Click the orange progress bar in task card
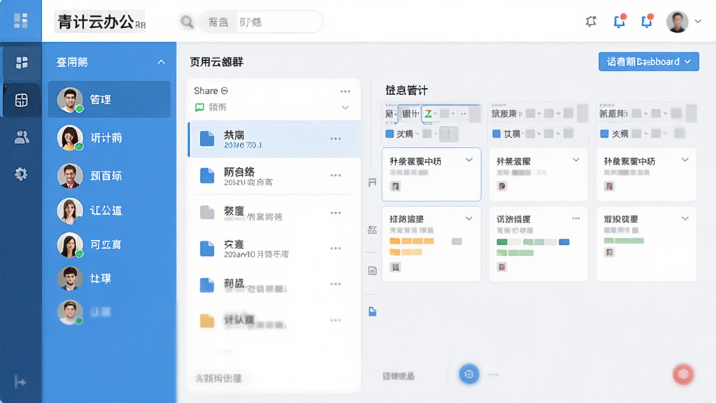Image resolution: width=716 pixels, height=403 pixels. [x=411, y=241]
